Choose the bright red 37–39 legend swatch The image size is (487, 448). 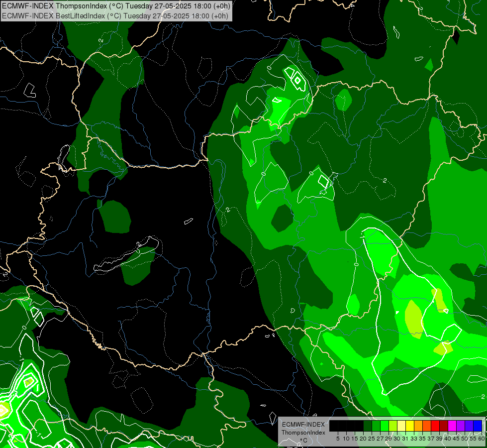(435, 426)
